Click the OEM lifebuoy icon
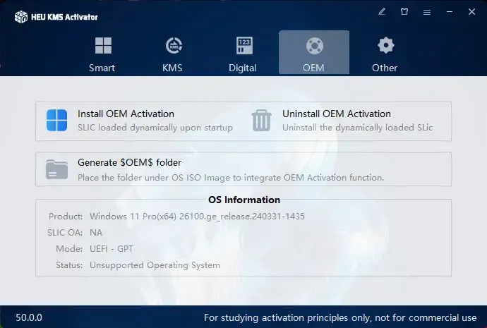 [315, 46]
